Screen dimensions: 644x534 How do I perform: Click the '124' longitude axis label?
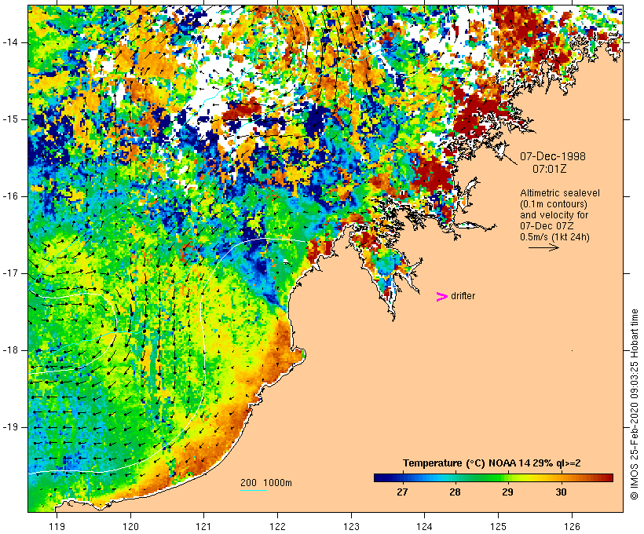click(x=425, y=526)
